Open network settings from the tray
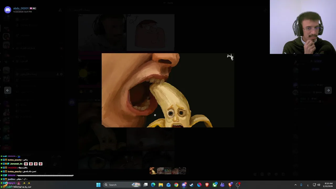Image resolution: width=336 pixels, height=189 pixels. coord(314,185)
